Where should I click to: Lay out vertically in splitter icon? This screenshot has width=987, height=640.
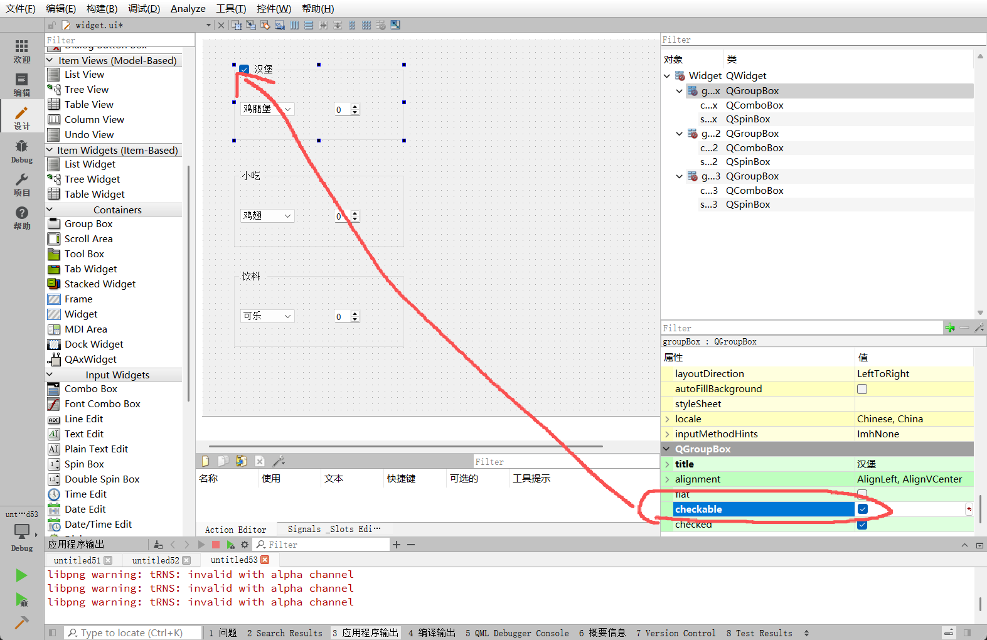(338, 25)
